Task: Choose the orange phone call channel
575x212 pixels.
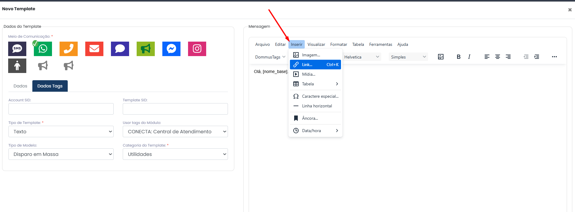Action: point(69,49)
